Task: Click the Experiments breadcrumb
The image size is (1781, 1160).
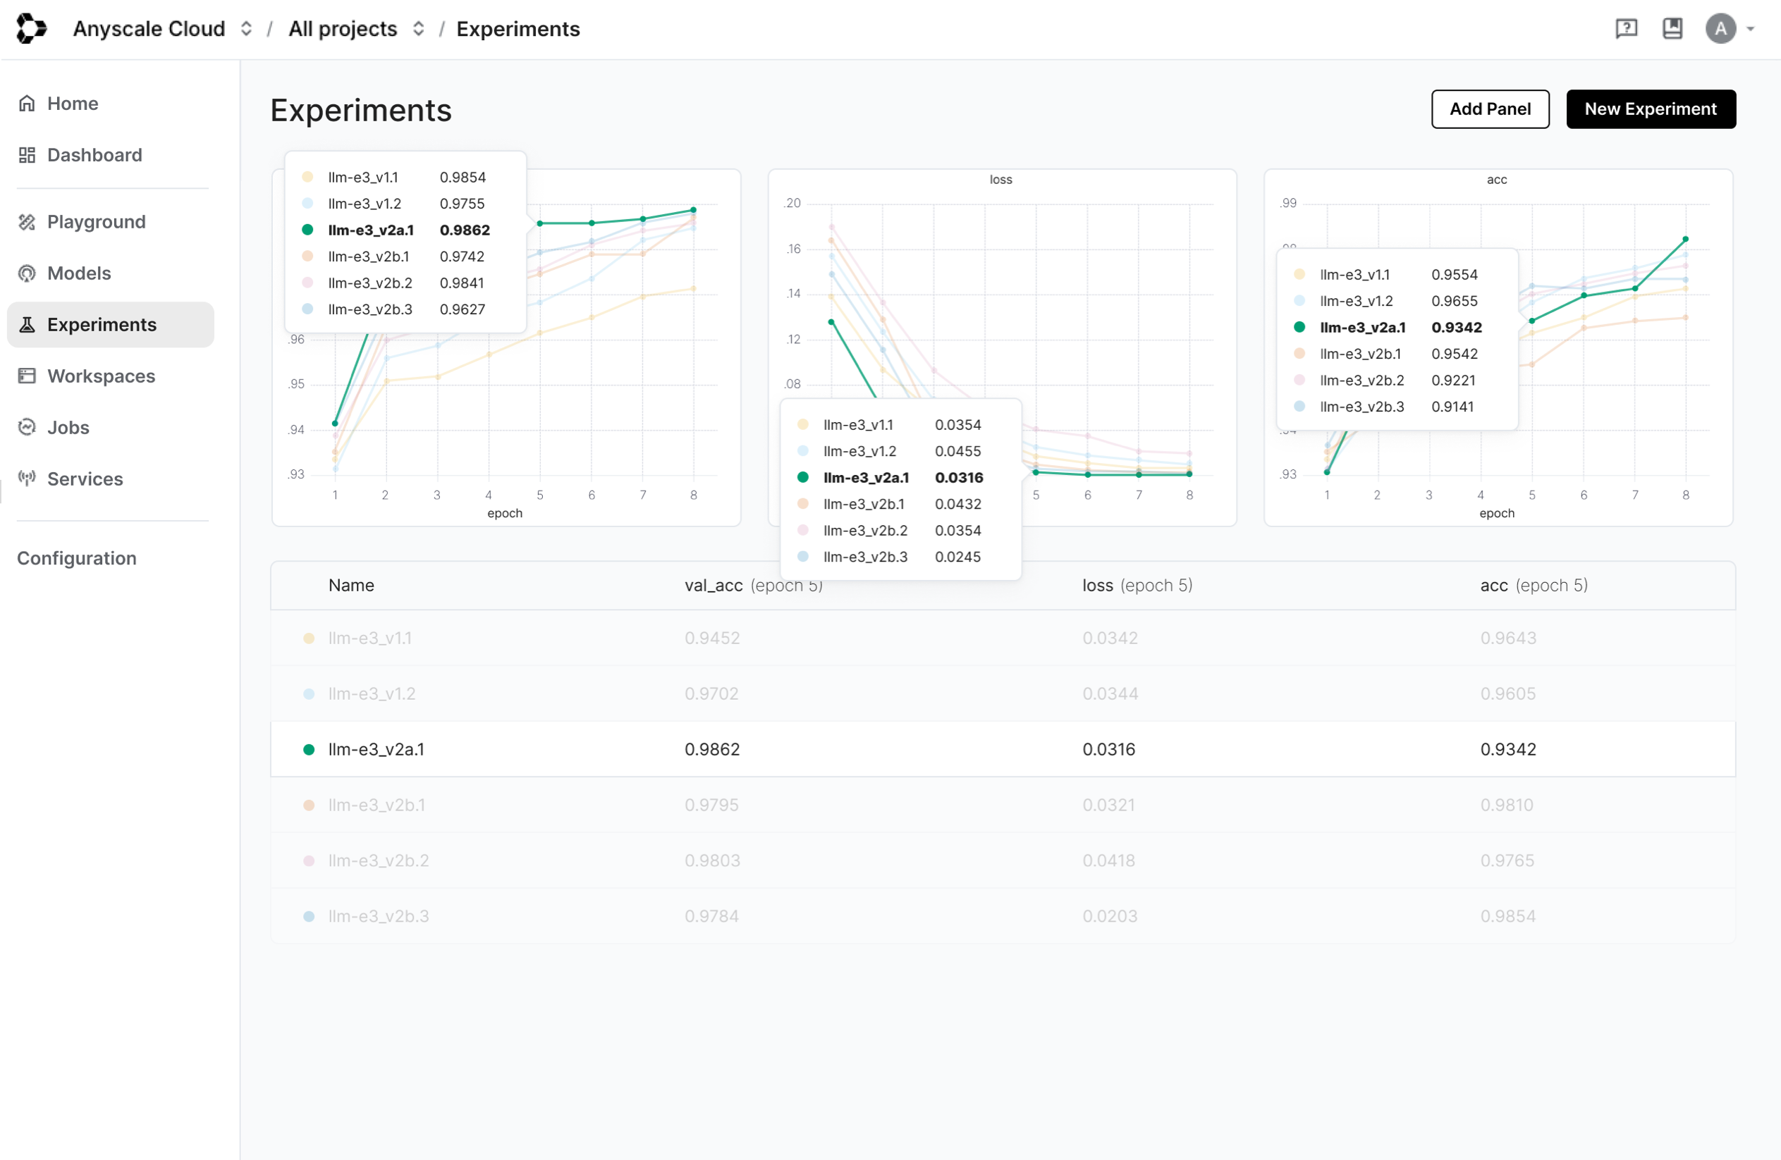Action: pos(518,28)
